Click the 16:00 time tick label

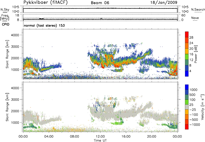[x=126, y=137]
